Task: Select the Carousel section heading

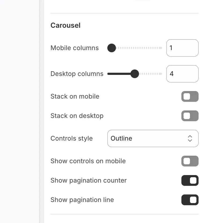Action: (65, 25)
